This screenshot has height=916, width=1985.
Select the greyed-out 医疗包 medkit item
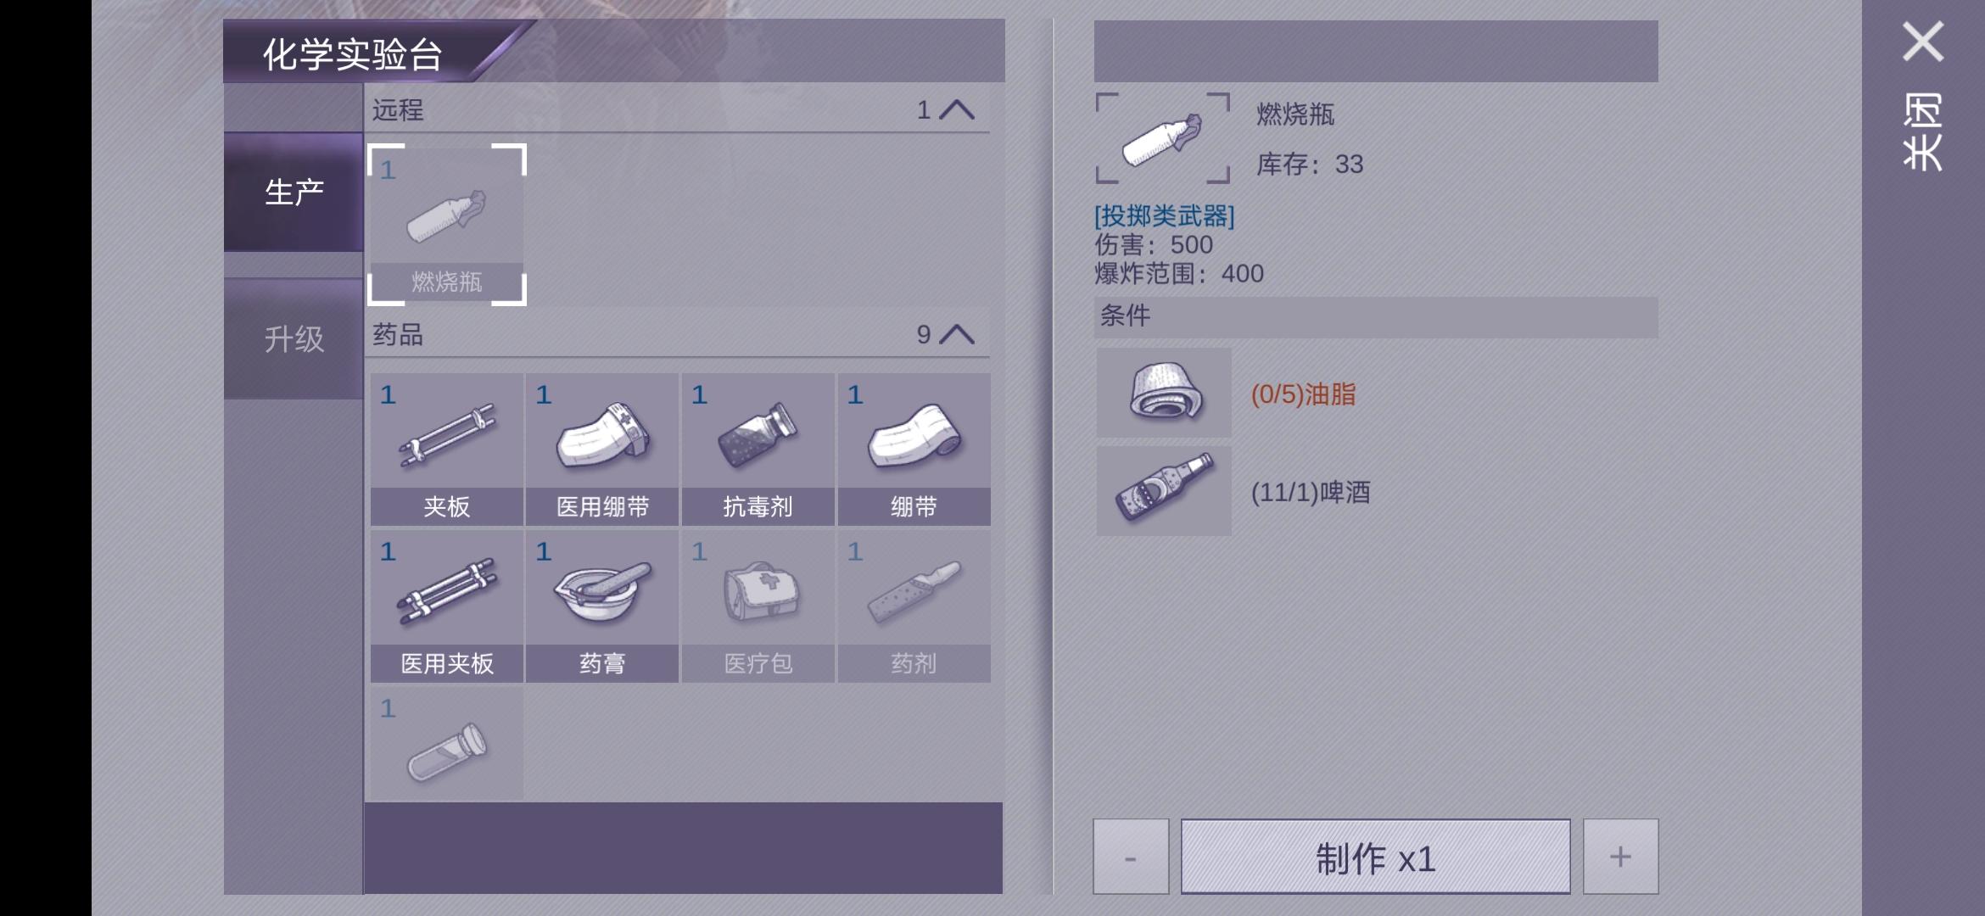pos(758,606)
